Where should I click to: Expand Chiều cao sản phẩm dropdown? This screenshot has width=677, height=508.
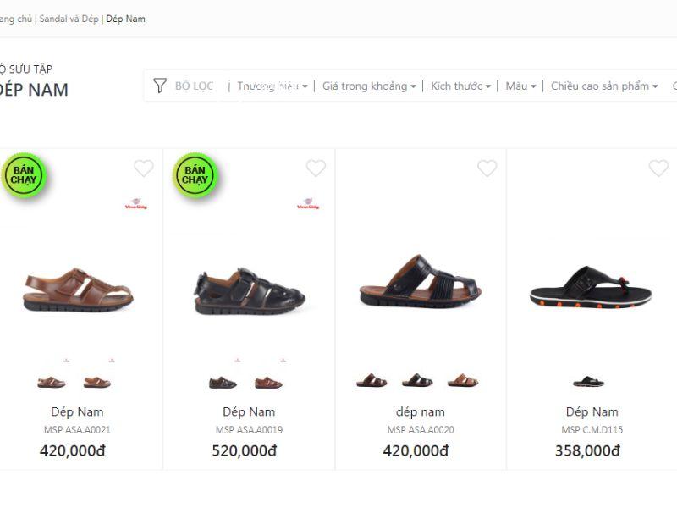(603, 86)
